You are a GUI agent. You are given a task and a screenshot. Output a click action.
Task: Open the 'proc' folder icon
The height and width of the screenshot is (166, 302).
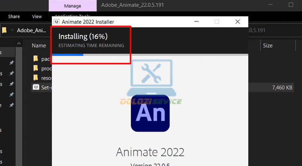(36, 68)
